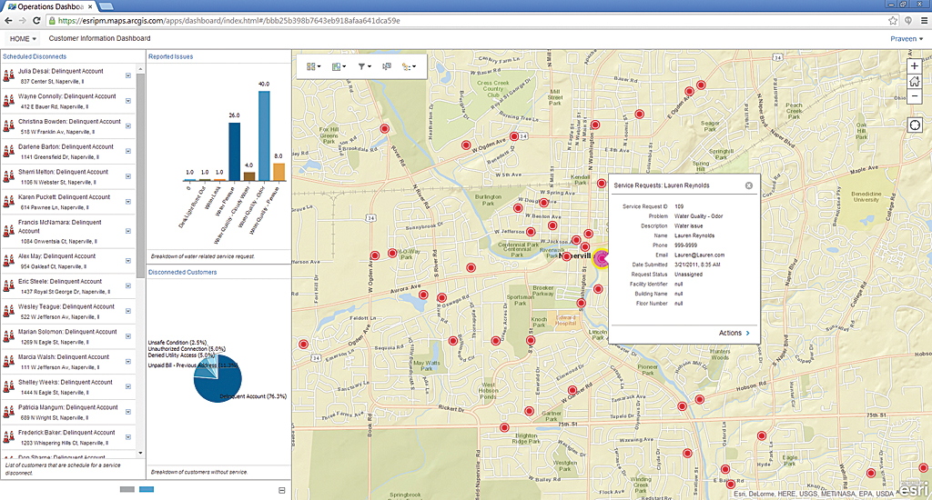
Task: Open the filter funnel tool
Action: point(364,66)
